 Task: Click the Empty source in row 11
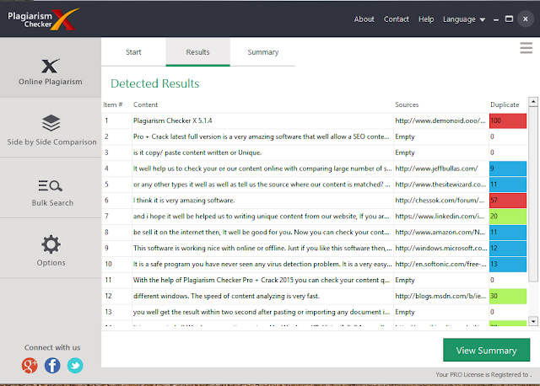click(405, 280)
